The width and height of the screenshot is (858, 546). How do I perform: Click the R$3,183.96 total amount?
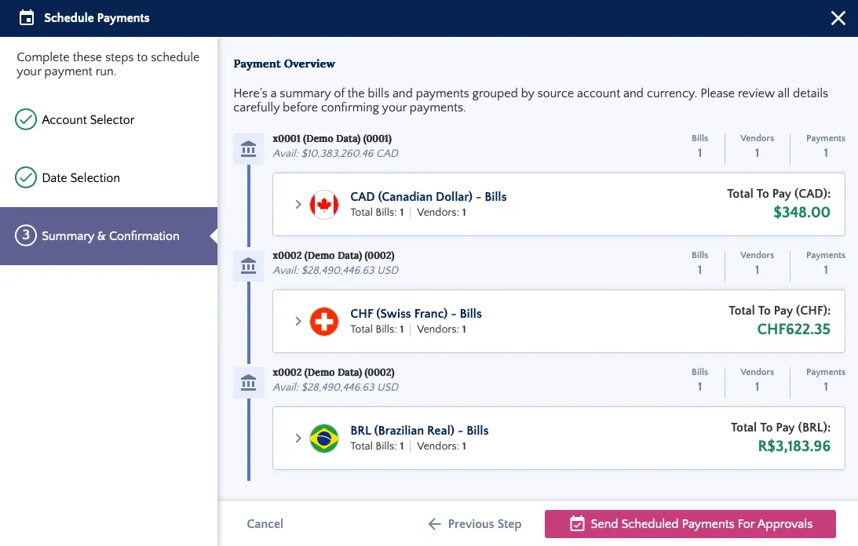[794, 446]
